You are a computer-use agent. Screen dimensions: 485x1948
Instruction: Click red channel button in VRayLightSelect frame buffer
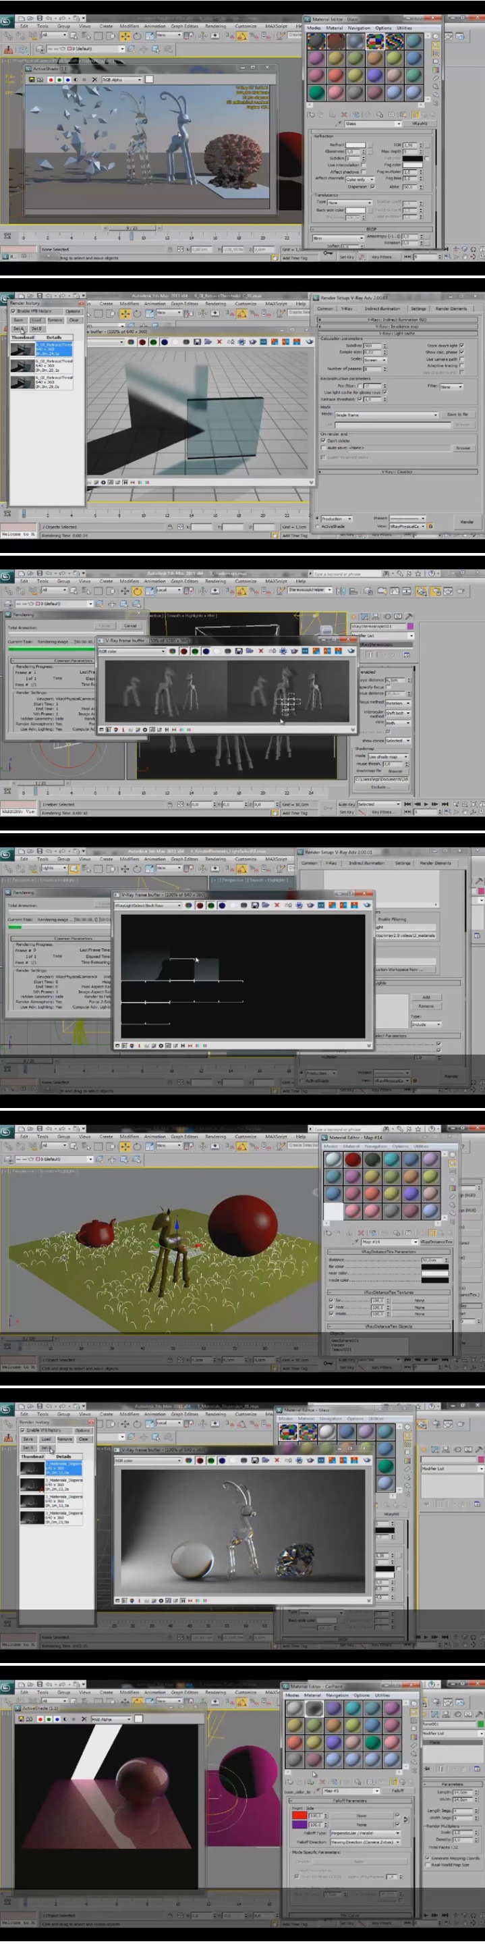[x=200, y=905]
